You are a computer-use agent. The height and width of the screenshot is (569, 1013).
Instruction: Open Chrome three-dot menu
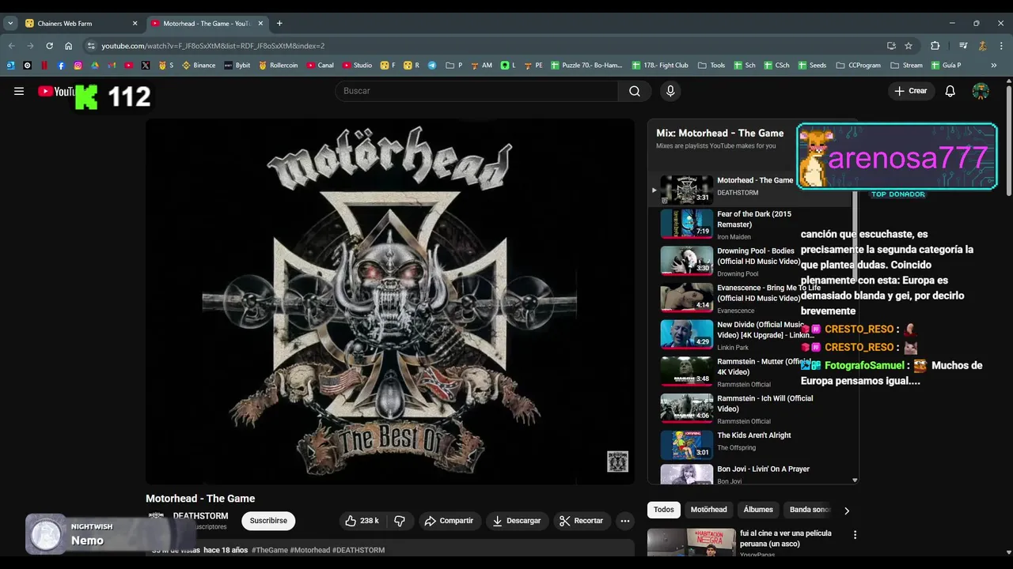(x=1001, y=46)
